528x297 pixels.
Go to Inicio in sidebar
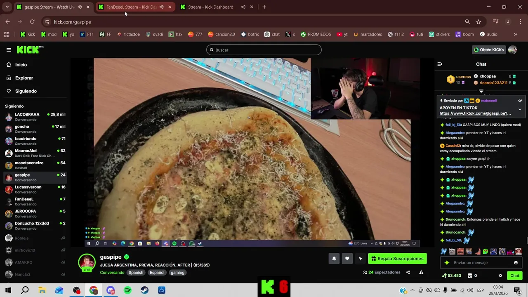point(21,65)
